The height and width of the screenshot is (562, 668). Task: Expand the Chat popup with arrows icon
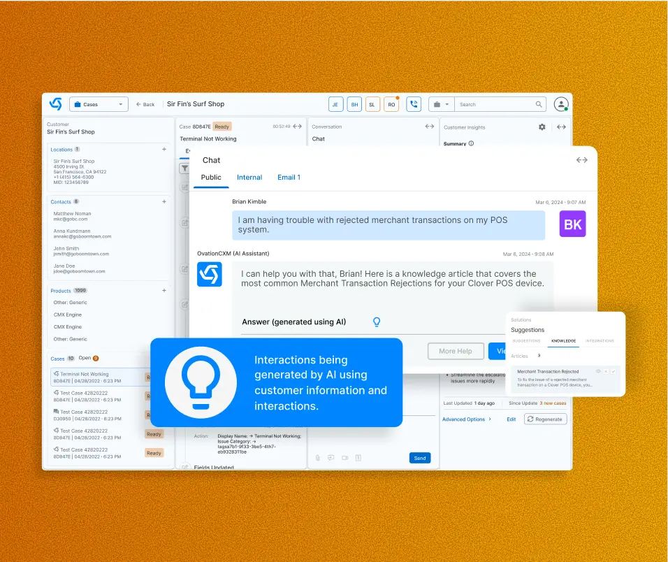[582, 160]
